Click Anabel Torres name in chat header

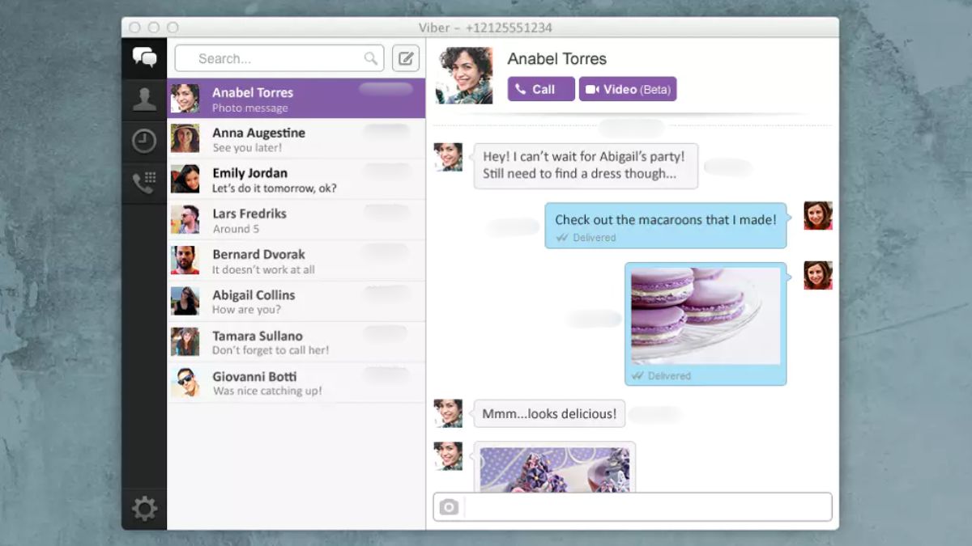(x=557, y=59)
